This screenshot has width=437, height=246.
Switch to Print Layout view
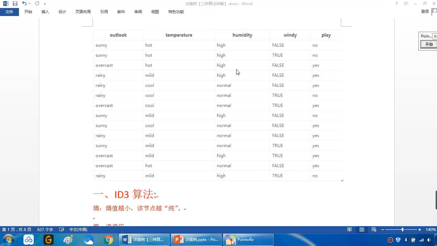pyautogui.click(x=362, y=230)
